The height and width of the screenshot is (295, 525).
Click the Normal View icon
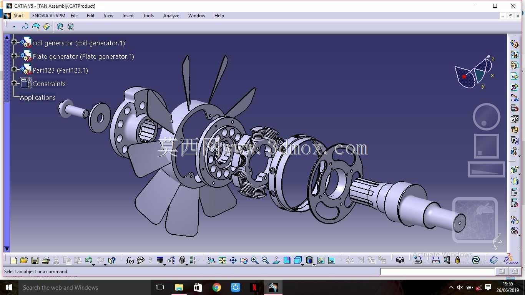(x=276, y=260)
